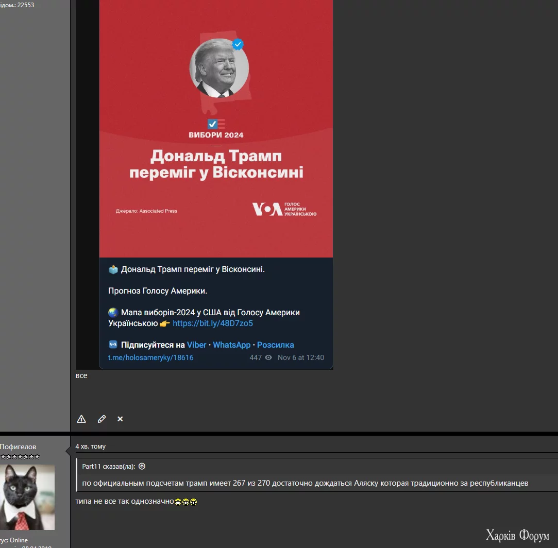Open Пофигелов's cat avatar
The image size is (558, 548).
tap(28, 497)
